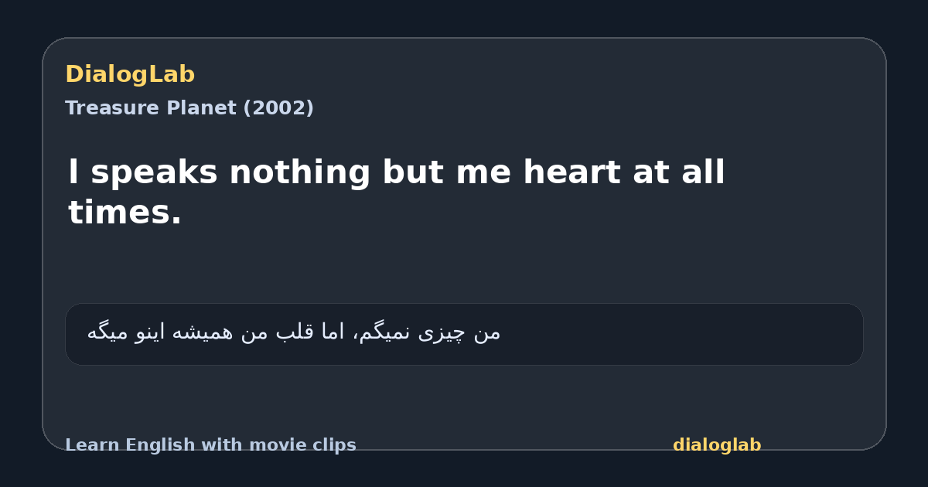This screenshot has height=487, width=928.
Task: Select the English quote text
Action: coord(397,192)
